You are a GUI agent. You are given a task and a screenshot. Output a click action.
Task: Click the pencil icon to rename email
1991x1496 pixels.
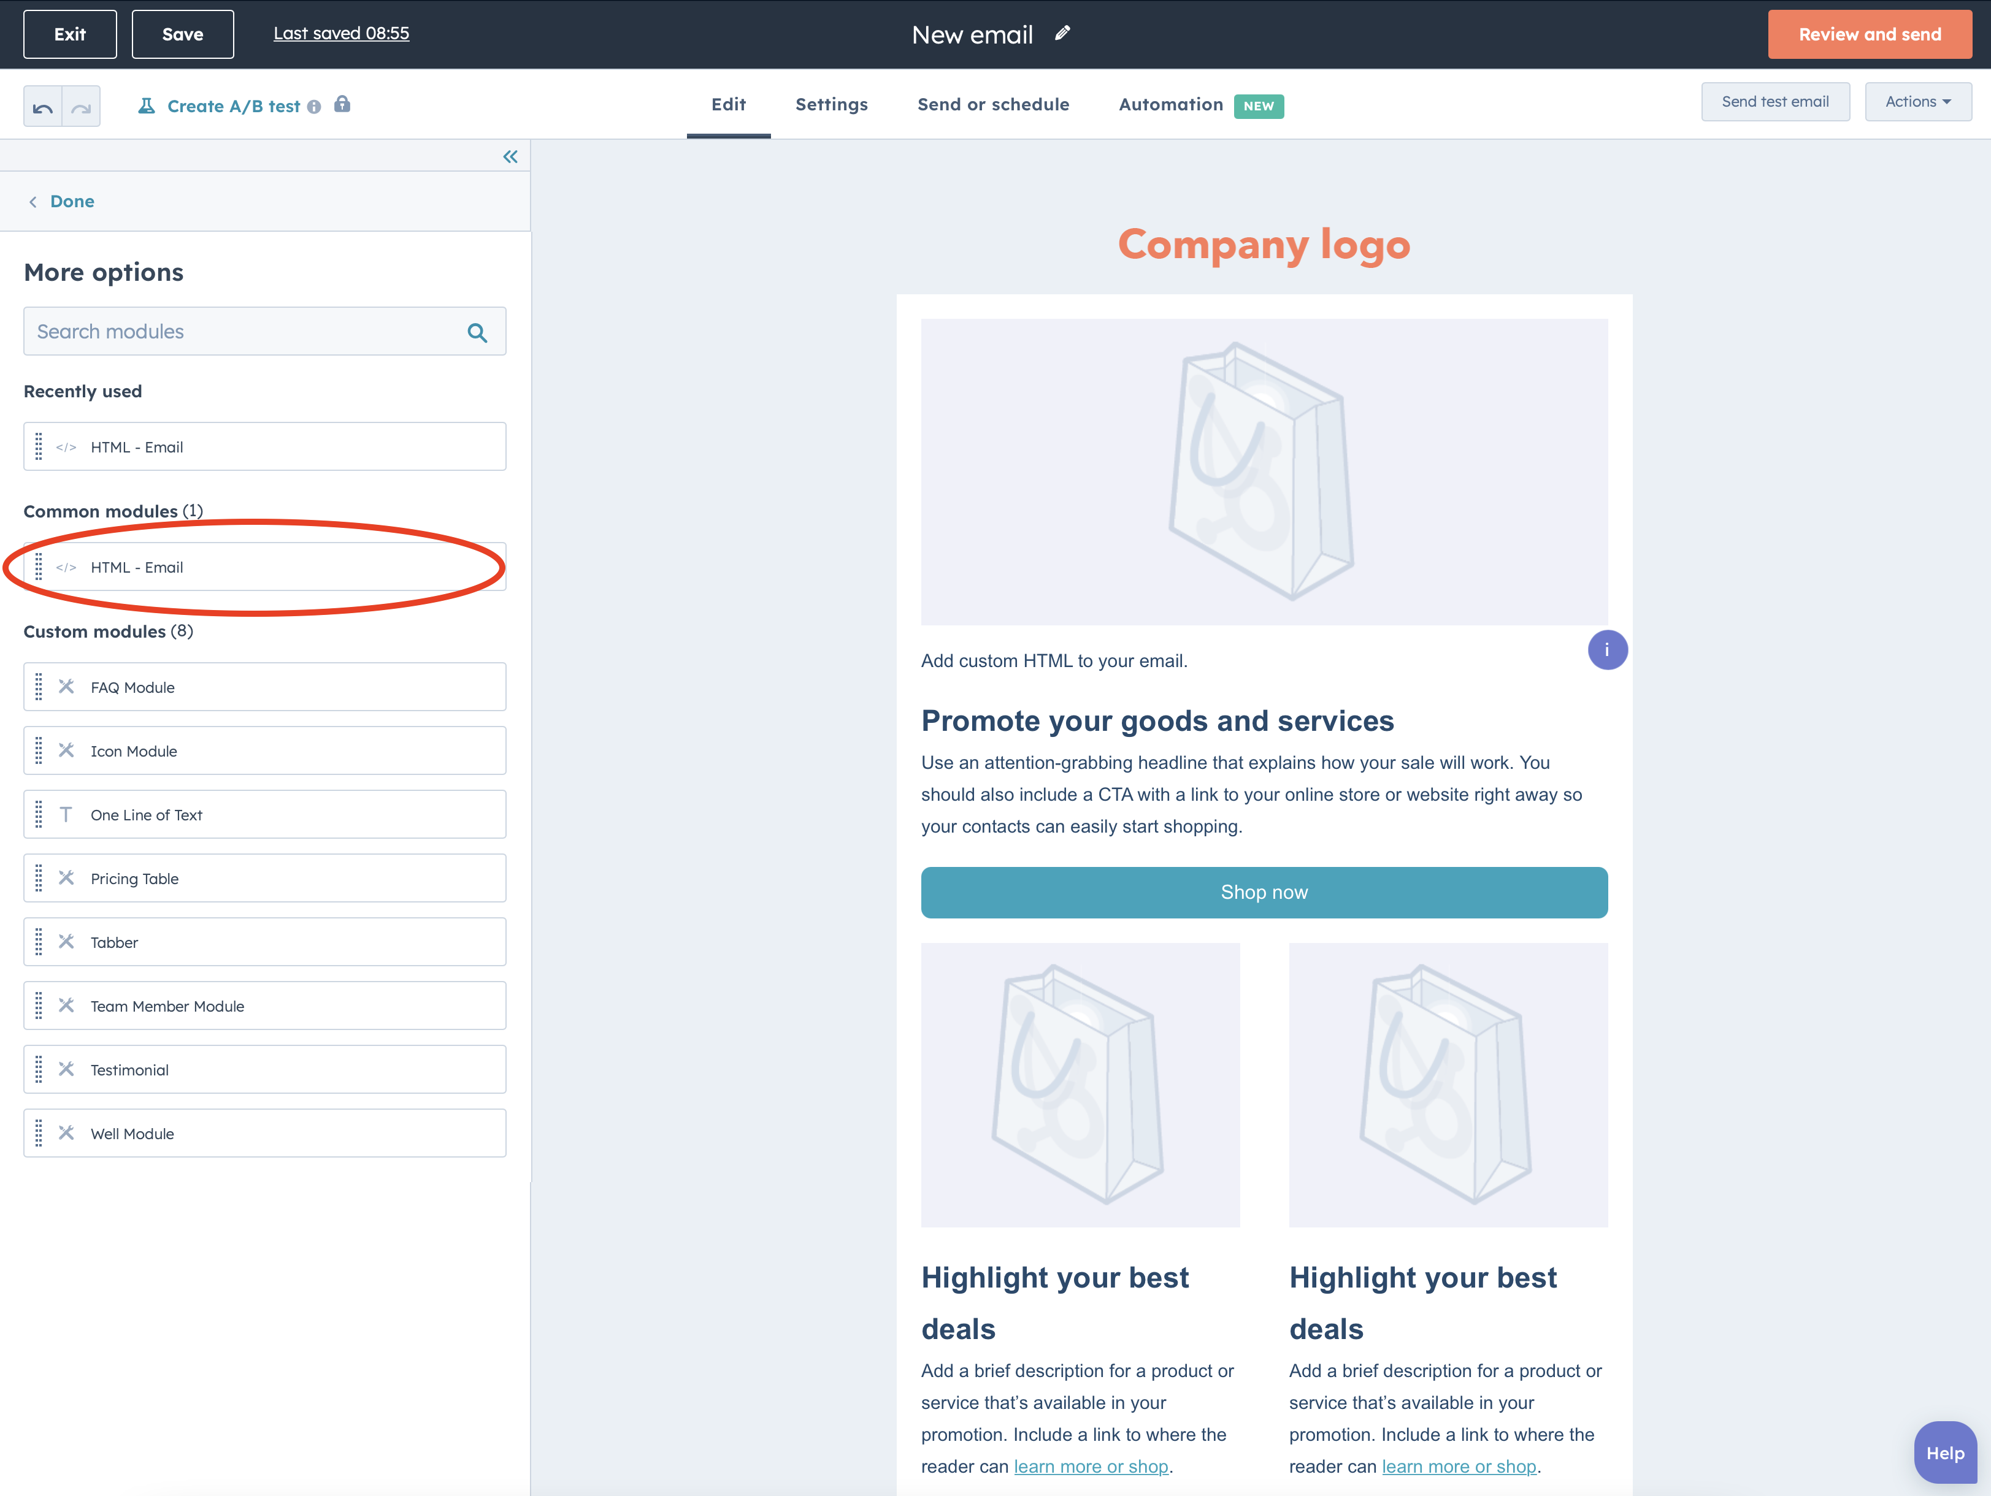tap(1063, 33)
